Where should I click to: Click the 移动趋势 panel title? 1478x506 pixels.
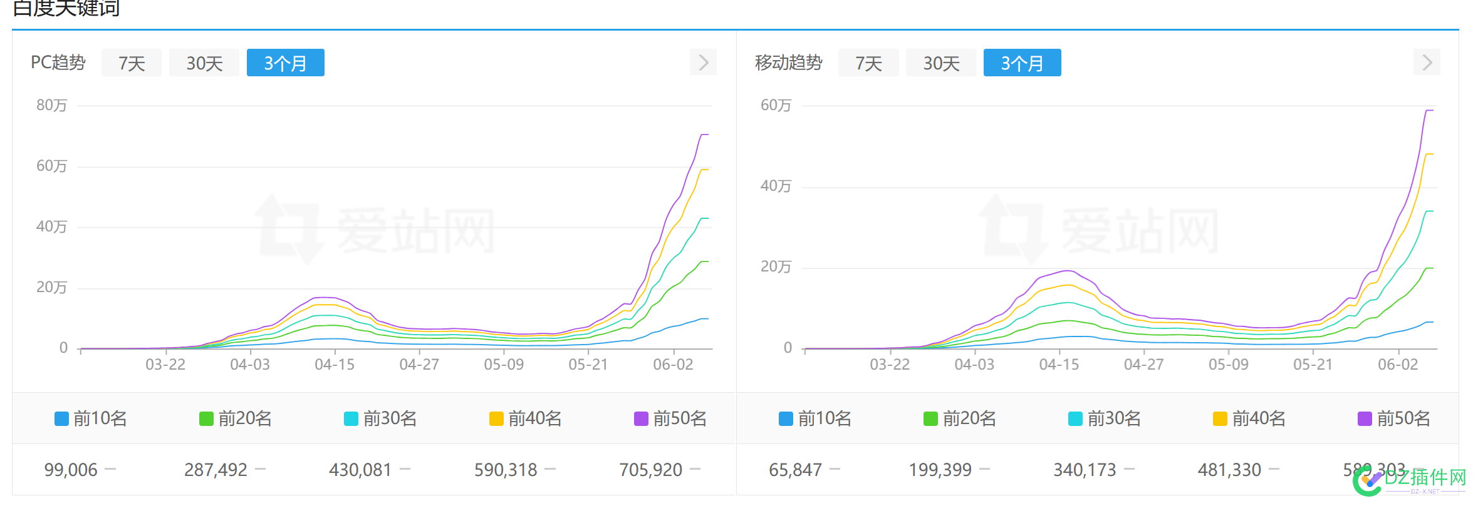[788, 63]
